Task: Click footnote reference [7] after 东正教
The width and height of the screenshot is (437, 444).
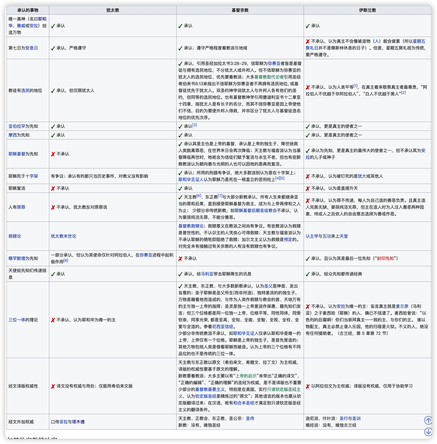Action: 220,196
